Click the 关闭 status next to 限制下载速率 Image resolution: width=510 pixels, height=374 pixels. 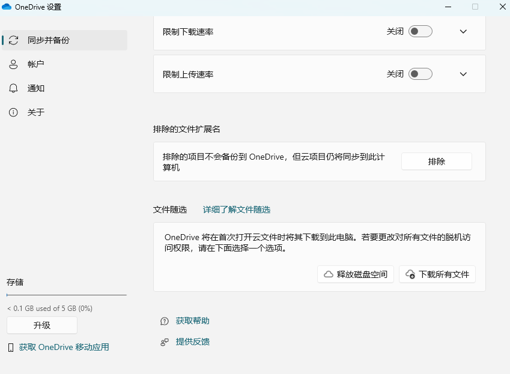pos(395,32)
